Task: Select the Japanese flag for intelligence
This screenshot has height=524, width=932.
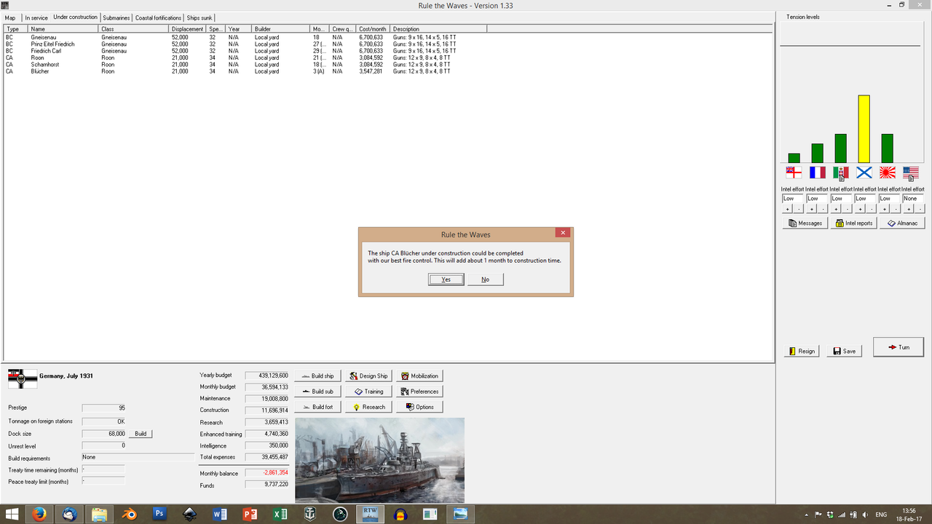Action: click(x=887, y=172)
